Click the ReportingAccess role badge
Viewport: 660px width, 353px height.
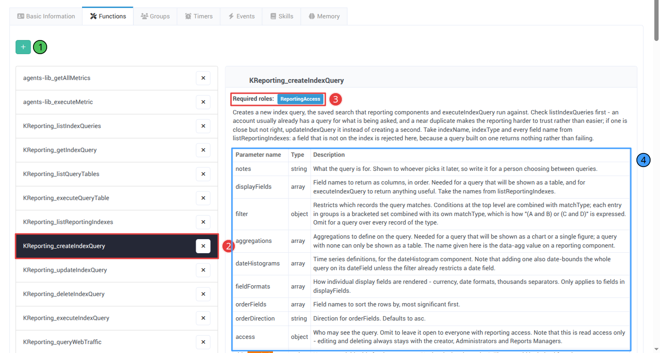300,99
